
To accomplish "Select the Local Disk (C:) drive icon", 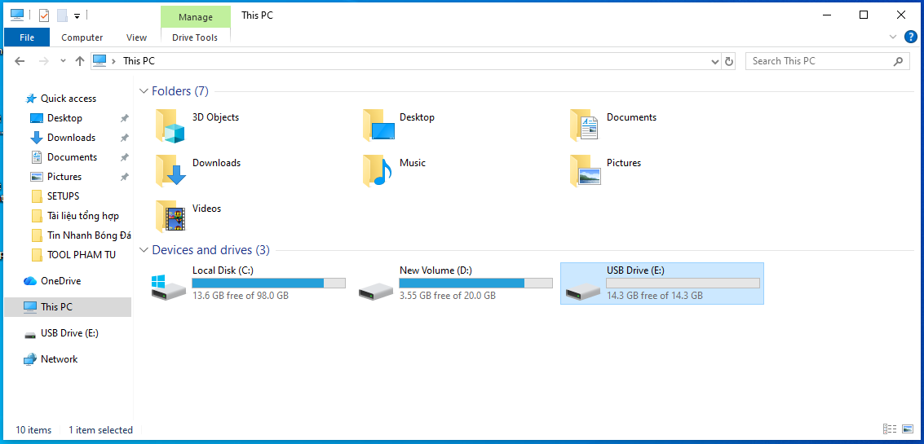I will point(169,285).
